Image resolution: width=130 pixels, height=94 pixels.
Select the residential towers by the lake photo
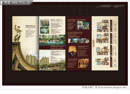tap(52, 60)
